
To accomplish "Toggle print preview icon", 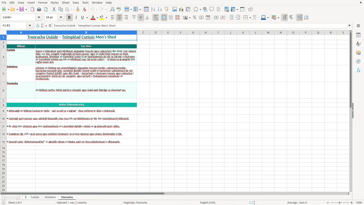I will tap(46, 9).
